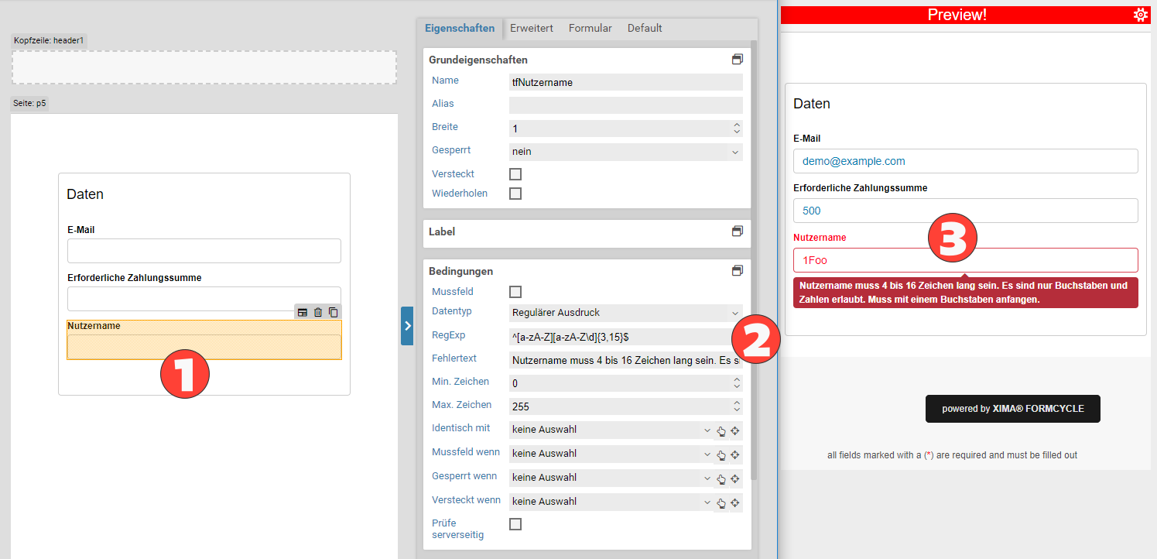Click the settings gear in Preview bar
This screenshot has height=559, width=1157.
point(1140,15)
